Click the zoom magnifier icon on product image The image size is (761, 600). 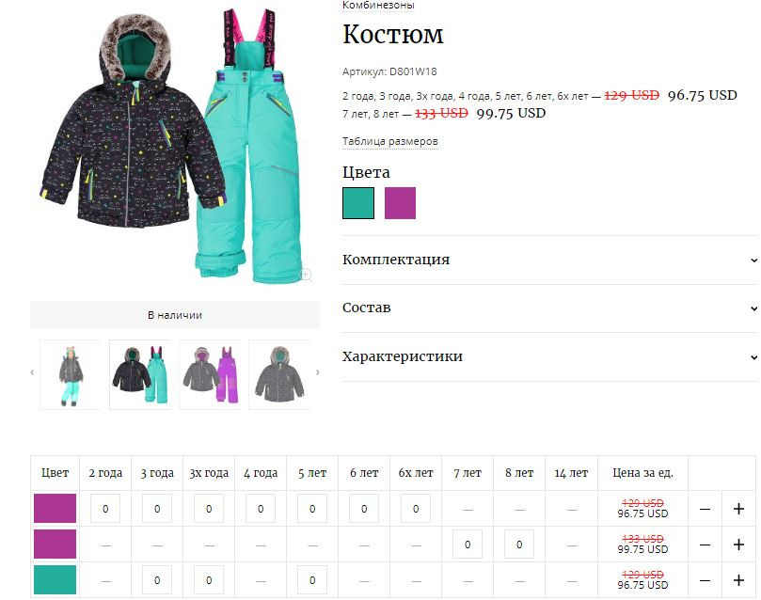pos(306,275)
